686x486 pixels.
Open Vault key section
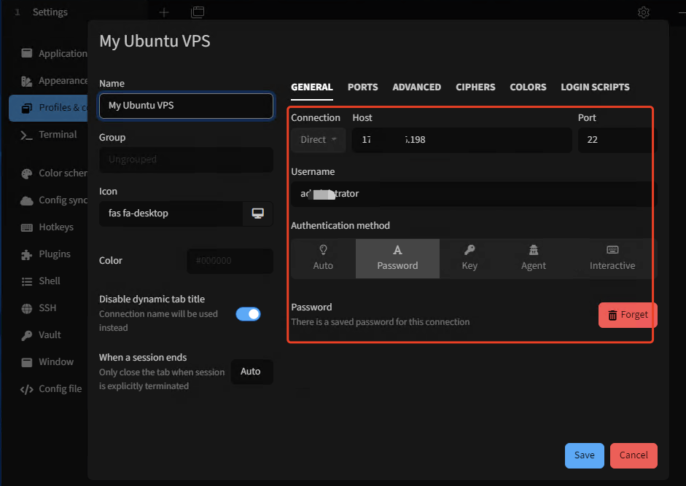click(x=41, y=335)
